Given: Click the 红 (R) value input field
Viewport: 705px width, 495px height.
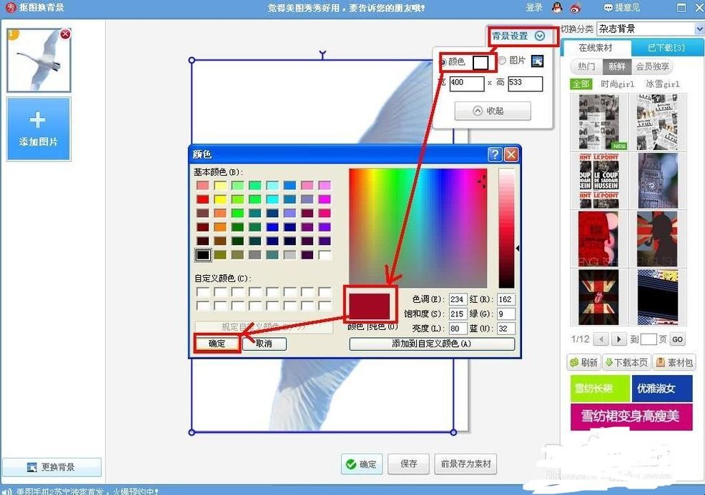Looking at the screenshot, I should (506, 299).
